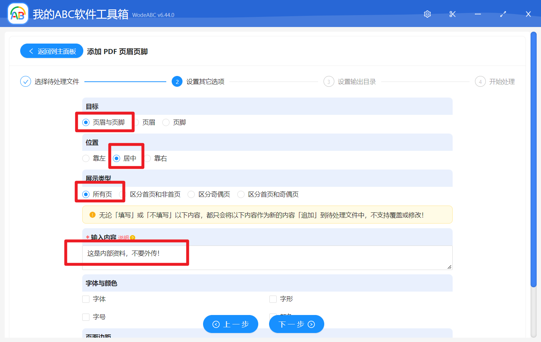Click step 4 circle 开始处理
The width and height of the screenshot is (541, 342).
(x=480, y=82)
